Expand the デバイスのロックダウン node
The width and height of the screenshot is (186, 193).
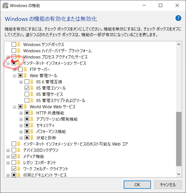click(x=8, y=150)
